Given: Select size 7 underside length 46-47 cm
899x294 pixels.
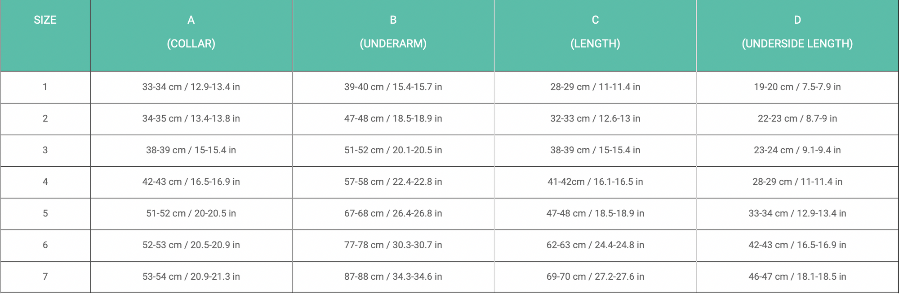Looking at the screenshot, I should 797,277.
